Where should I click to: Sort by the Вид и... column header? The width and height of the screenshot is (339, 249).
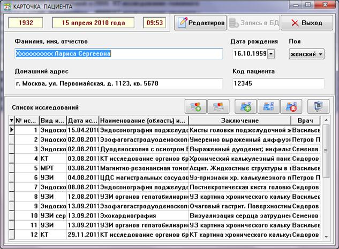point(53,120)
